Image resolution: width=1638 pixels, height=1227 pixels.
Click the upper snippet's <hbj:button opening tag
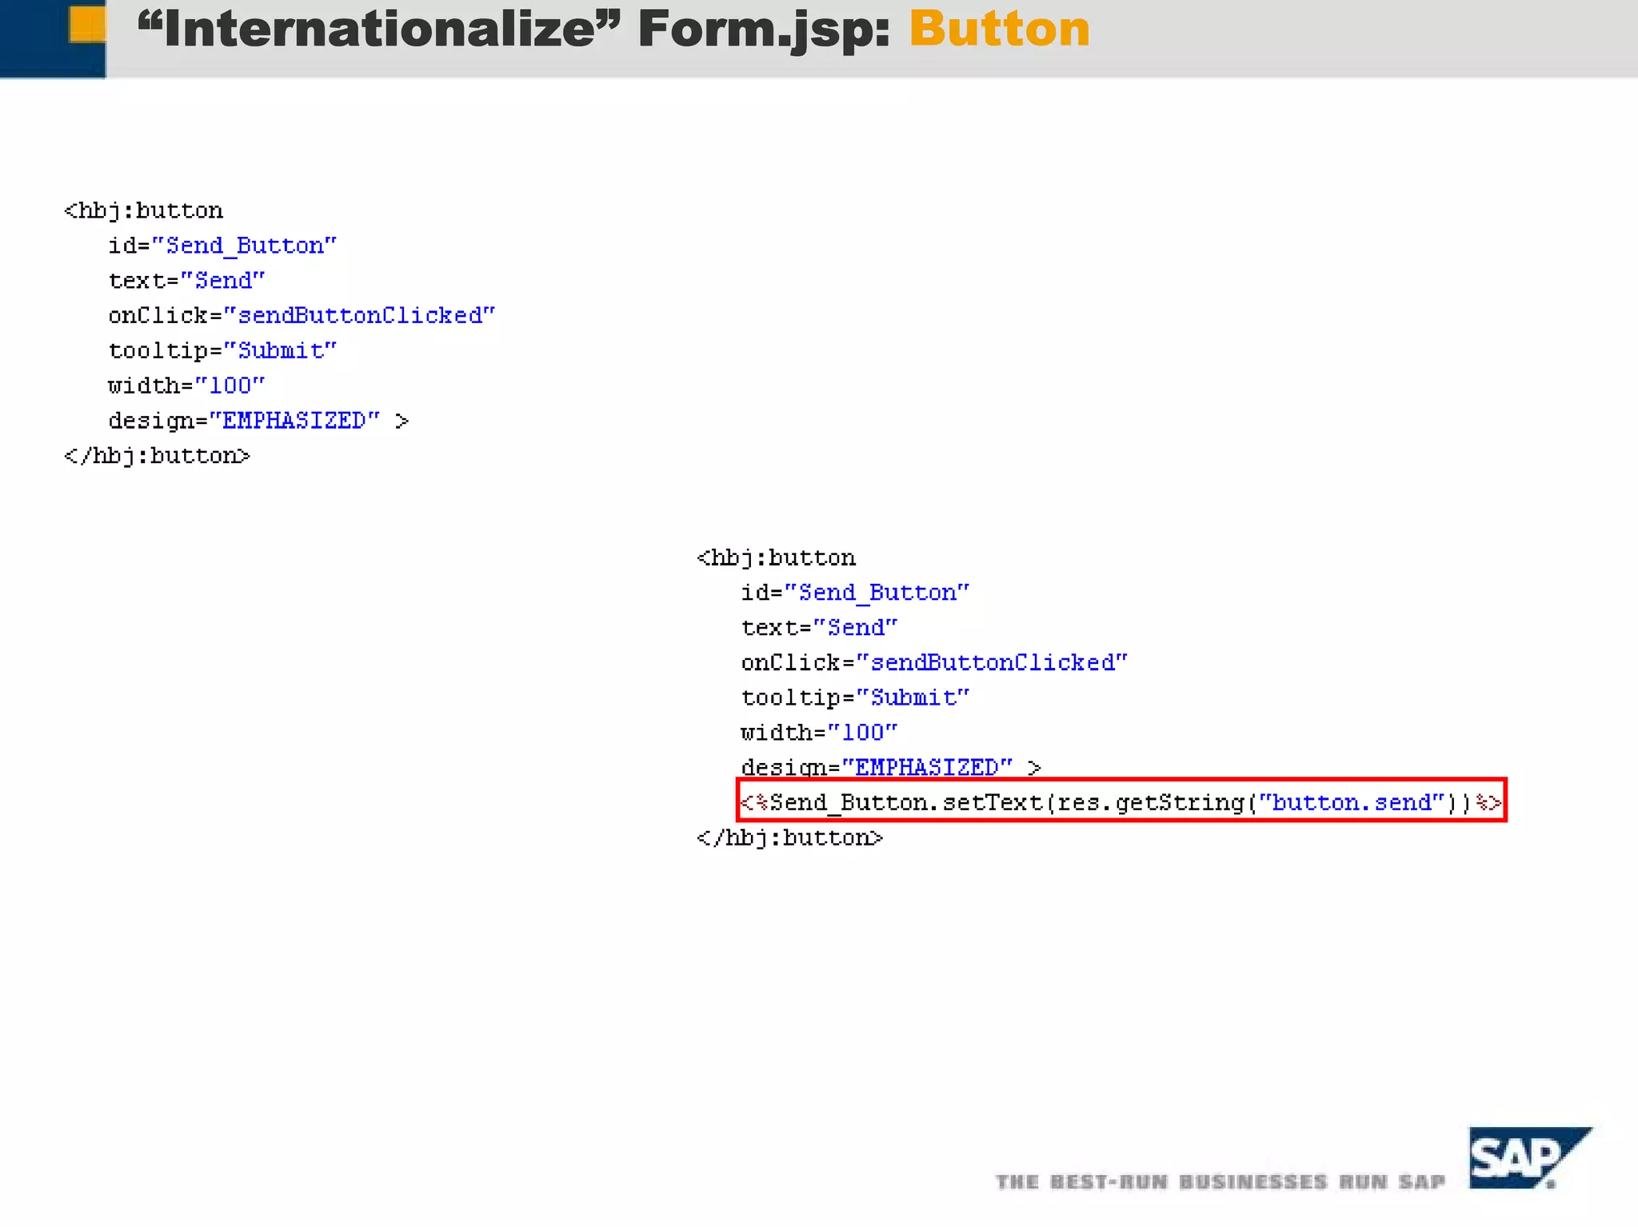144,211
